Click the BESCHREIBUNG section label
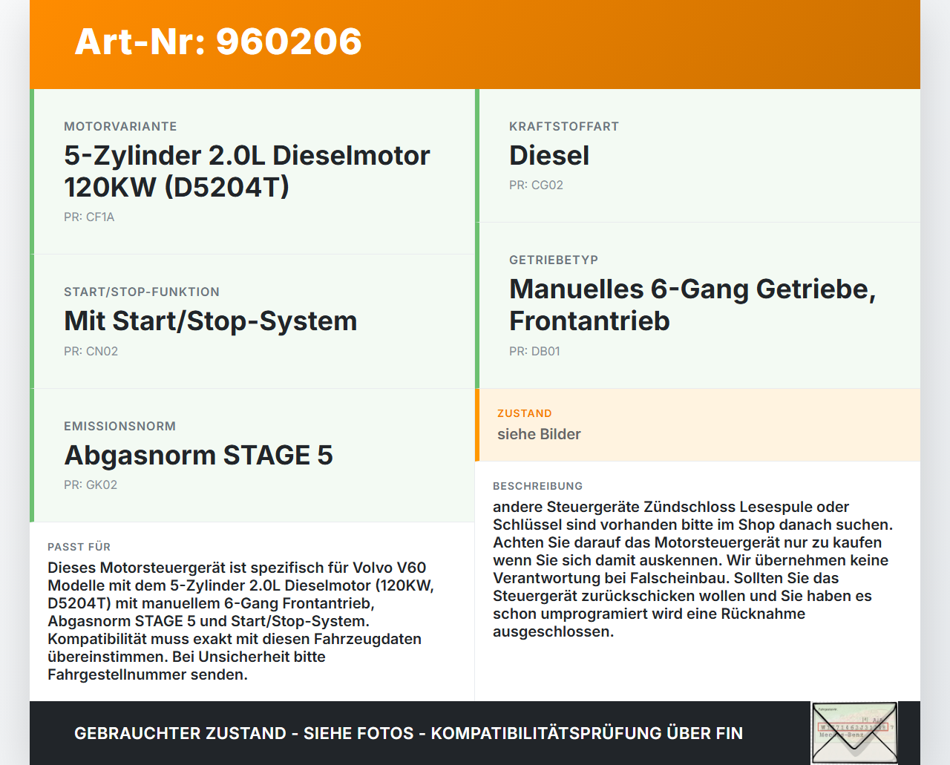 point(537,486)
